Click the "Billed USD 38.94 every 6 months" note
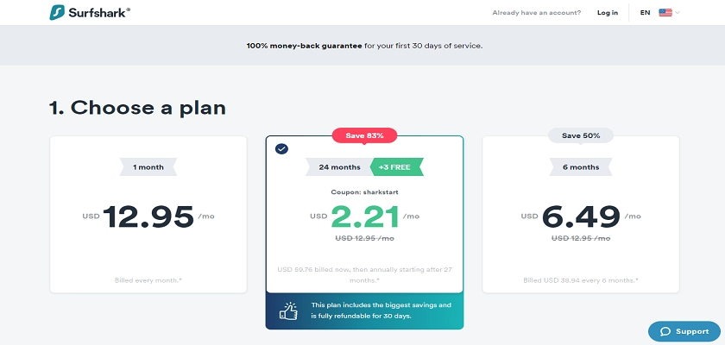The width and height of the screenshot is (725, 345). point(581,279)
